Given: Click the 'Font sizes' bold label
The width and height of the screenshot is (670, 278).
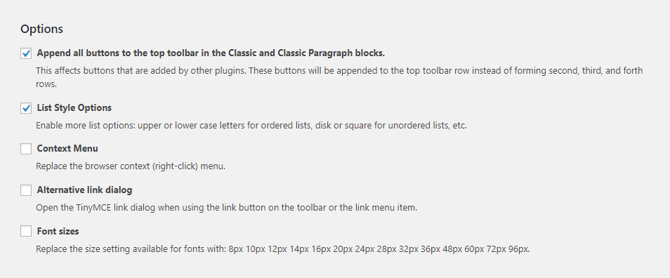Looking at the screenshot, I should tap(58, 232).
